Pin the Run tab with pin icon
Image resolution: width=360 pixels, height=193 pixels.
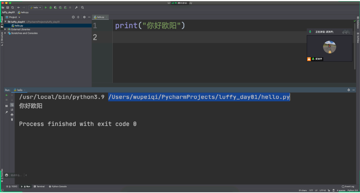(7, 112)
